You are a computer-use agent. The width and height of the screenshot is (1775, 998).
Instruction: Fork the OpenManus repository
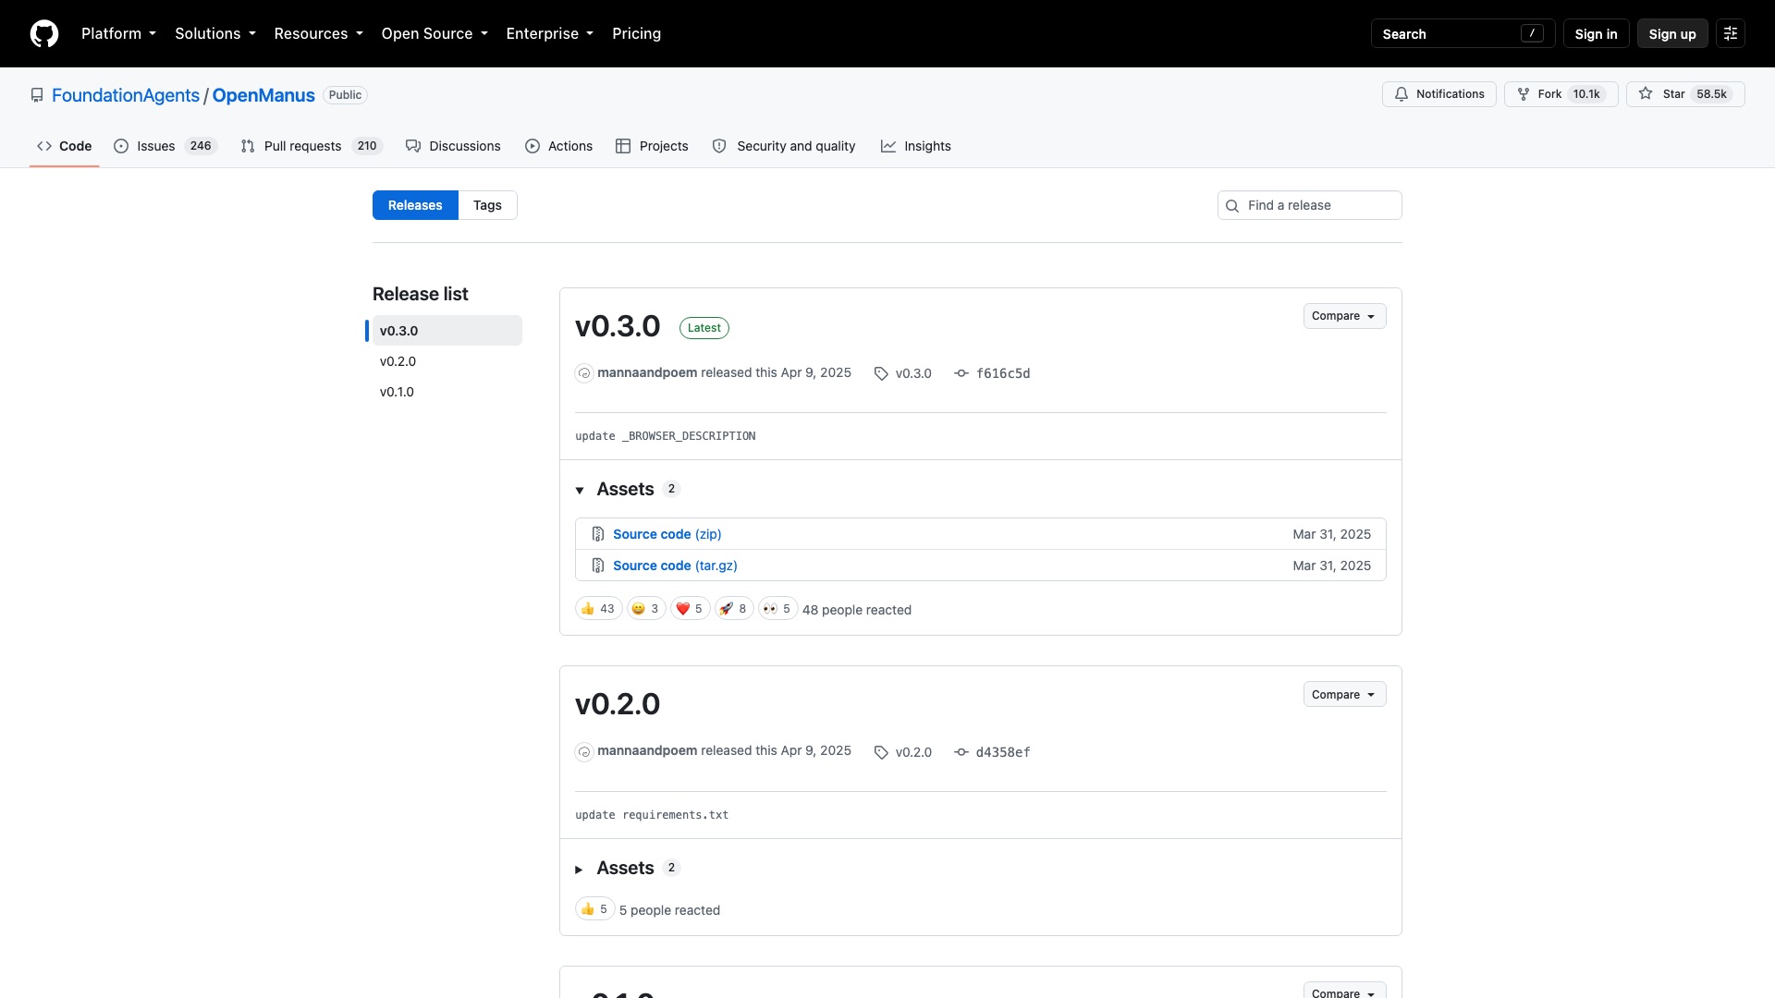tap(1561, 94)
